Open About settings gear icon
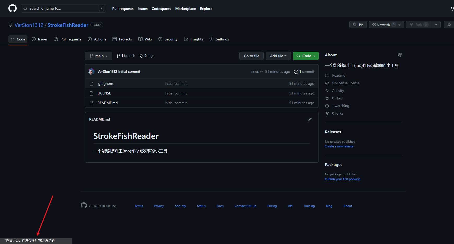The height and width of the screenshot is (244, 454). coord(400,55)
